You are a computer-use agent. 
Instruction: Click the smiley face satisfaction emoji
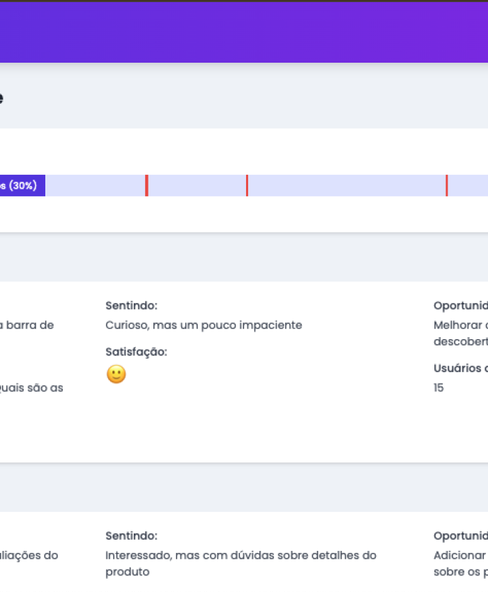click(116, 374)
